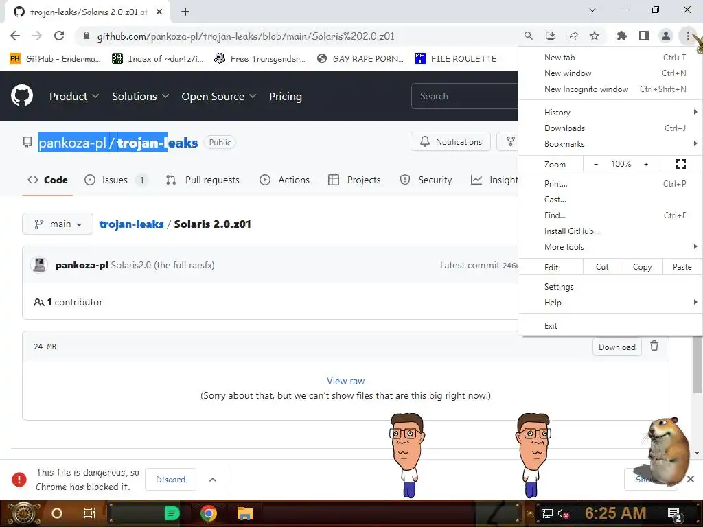Click the browser forward arrow
This screenshot has height=527, width=703.
coord(37,36)
